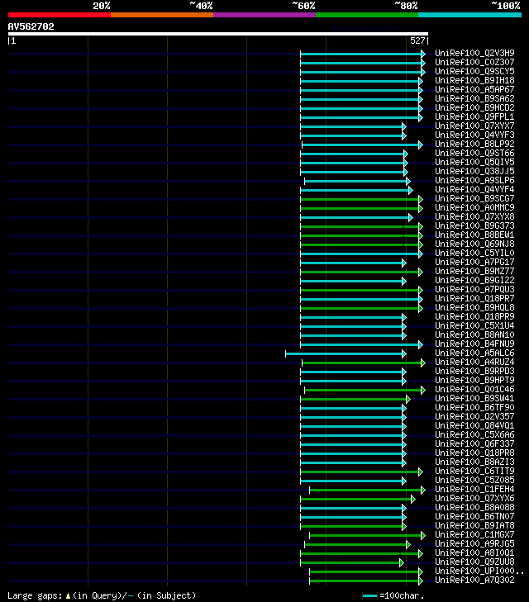This screenshot has height=602, width=529.
Task: Open the UniRef100_Q18PR9 entry
Action: (474, 317)
